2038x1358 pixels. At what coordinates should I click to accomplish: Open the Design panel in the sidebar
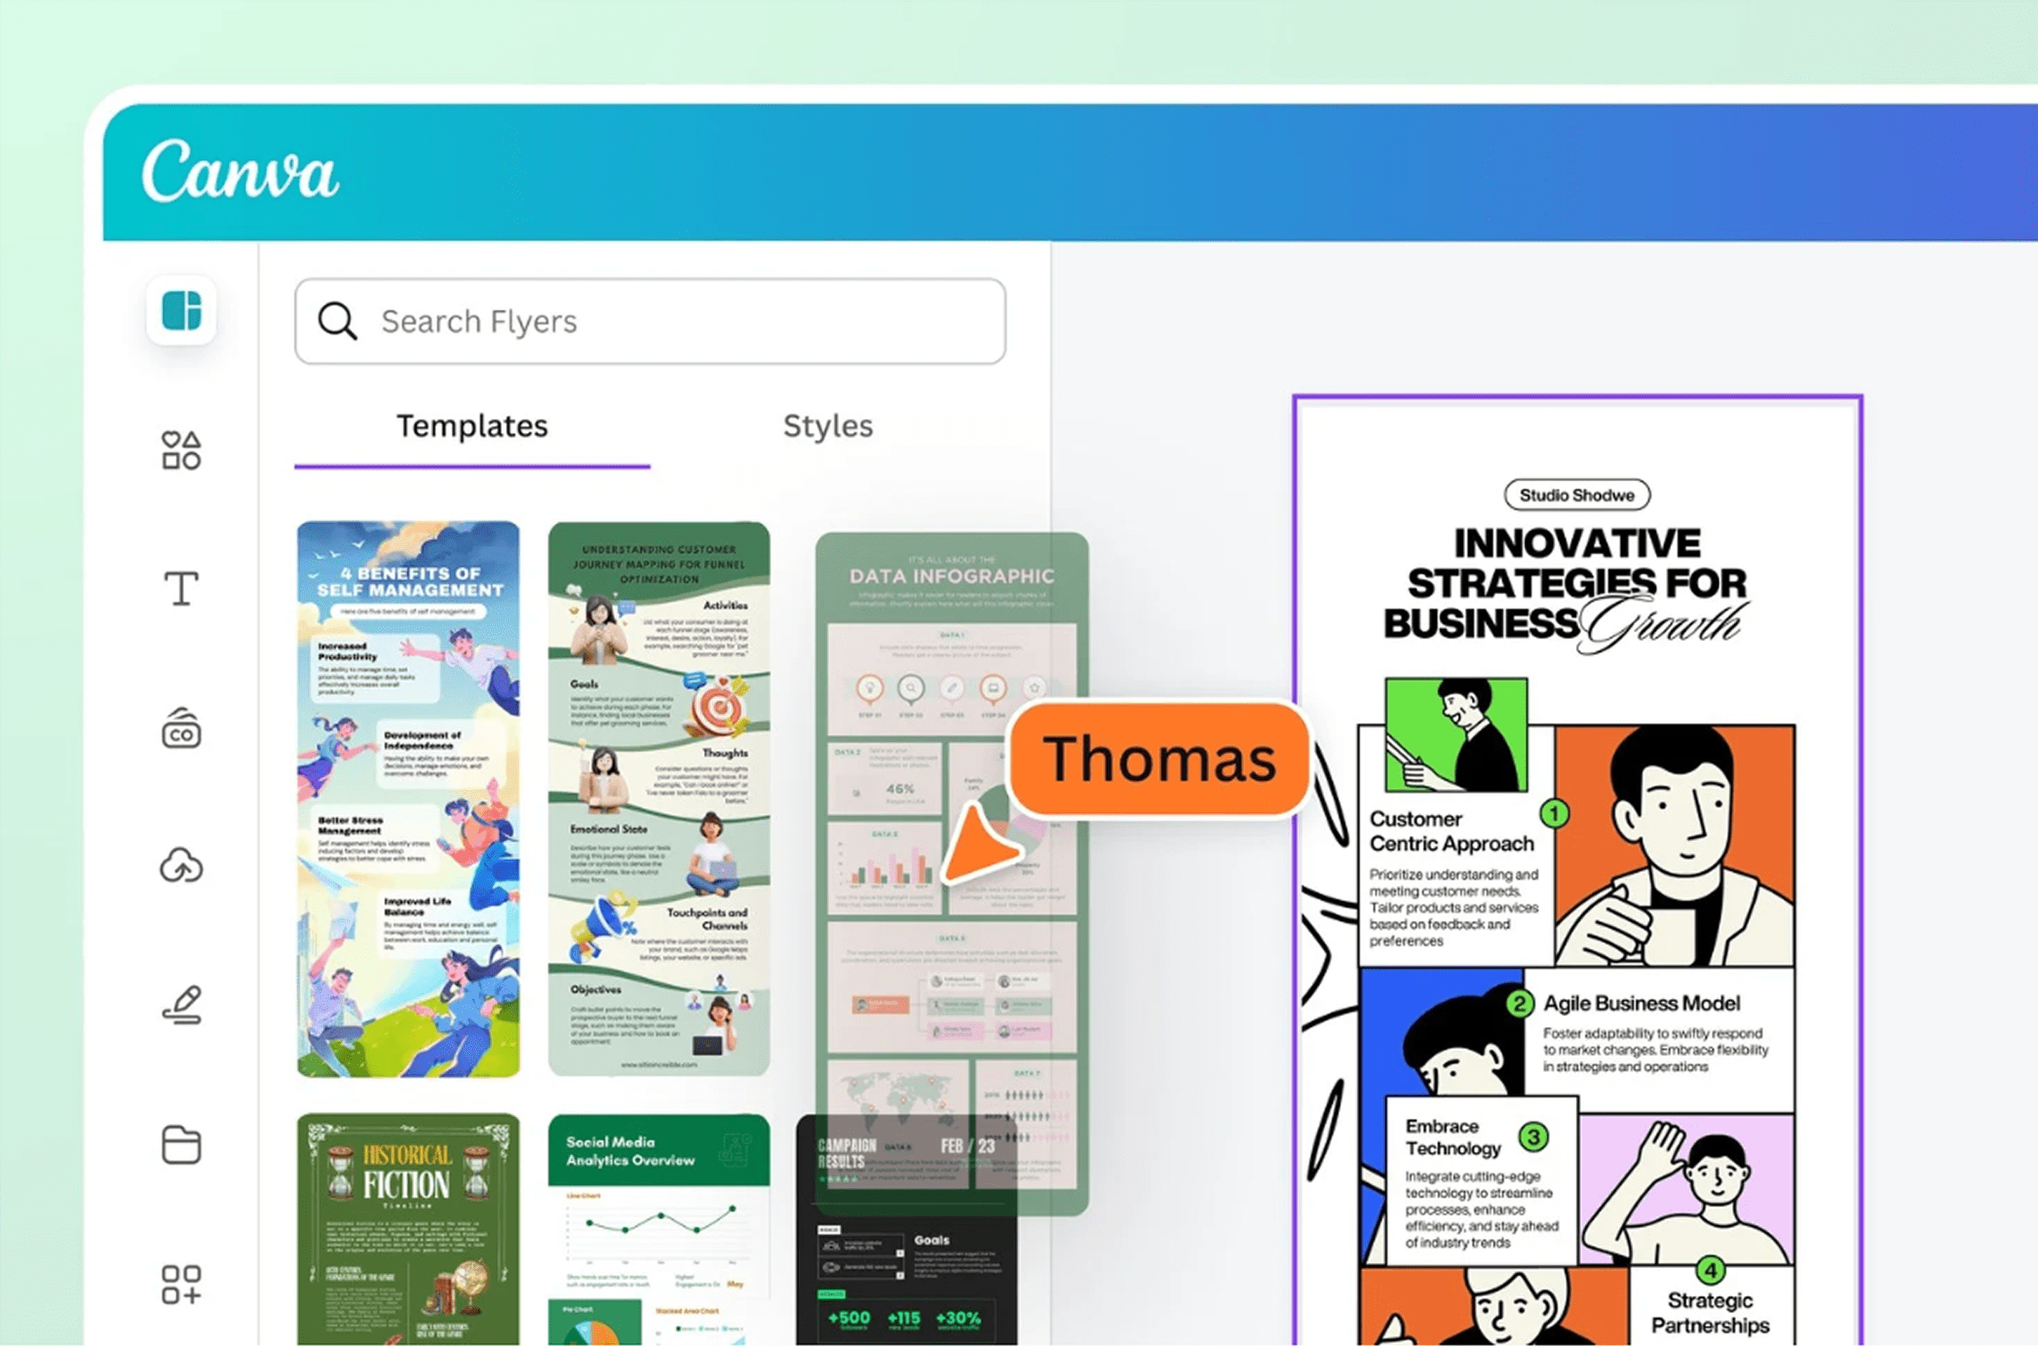(182, 311)
